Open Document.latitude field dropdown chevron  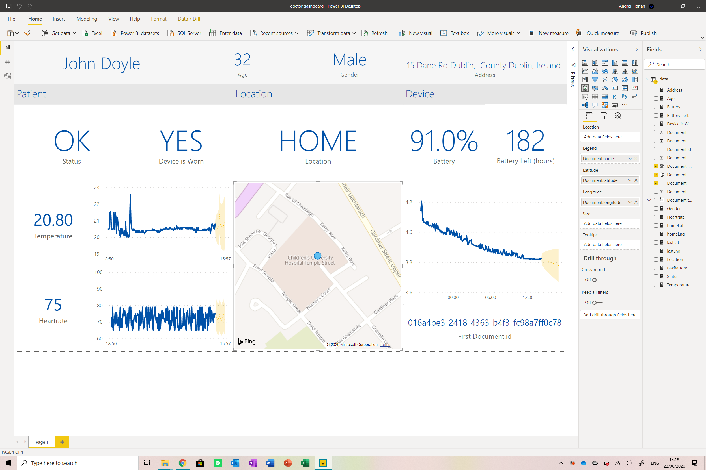[630, 180]
